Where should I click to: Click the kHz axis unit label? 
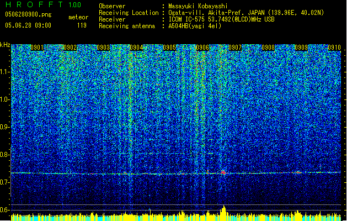5,45
